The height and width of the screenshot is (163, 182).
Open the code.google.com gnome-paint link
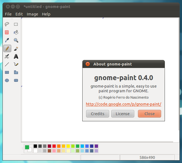coord(123,104)
